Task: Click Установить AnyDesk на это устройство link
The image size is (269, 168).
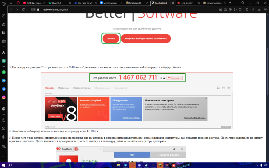Action: 93,106
